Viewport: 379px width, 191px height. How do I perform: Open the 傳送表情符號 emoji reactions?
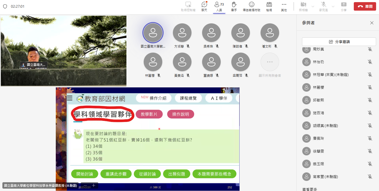tap(252, 7)
